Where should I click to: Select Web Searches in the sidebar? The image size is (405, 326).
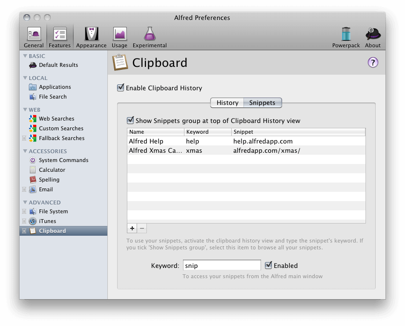click(57, 119)
